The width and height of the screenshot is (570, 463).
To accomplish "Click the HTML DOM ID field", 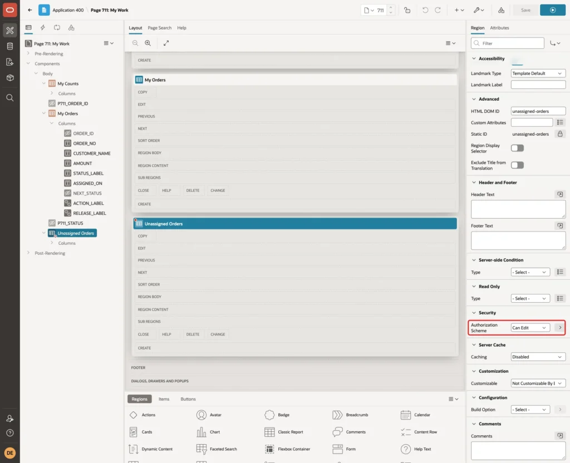I will pos(538,111).
